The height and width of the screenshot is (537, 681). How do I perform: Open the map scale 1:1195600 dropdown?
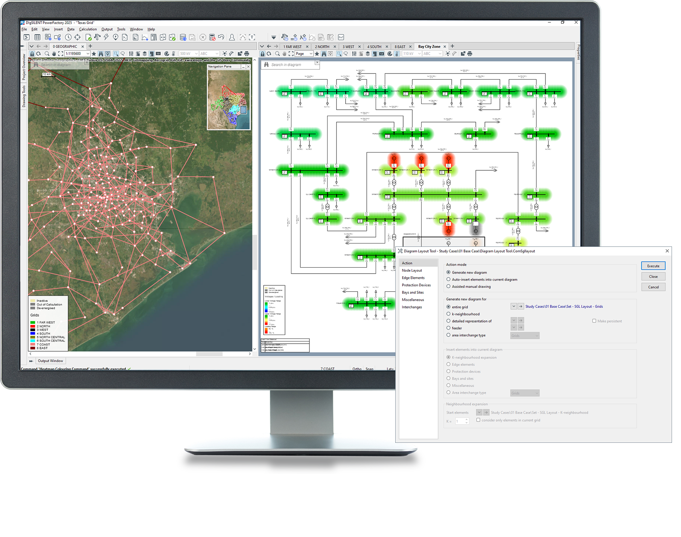click(88, 54)
